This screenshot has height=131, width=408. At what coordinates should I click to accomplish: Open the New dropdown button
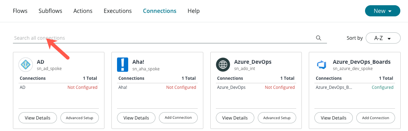(x=382, y=11)
